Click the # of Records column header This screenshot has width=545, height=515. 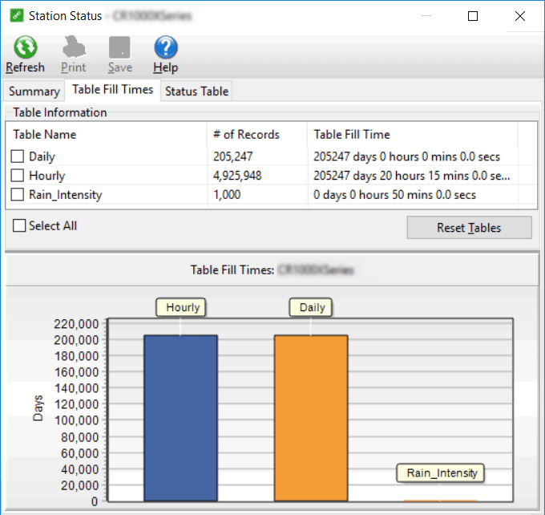[x=256, y=134]
